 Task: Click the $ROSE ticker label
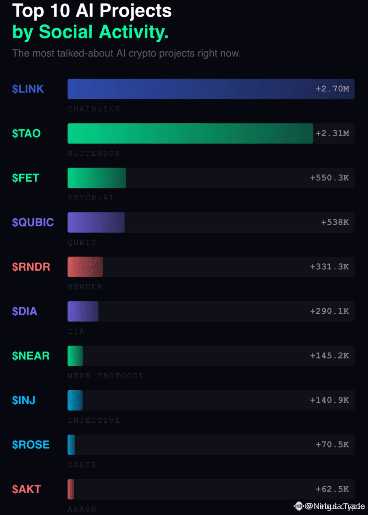pyautogui.click(x=31, y=445)
